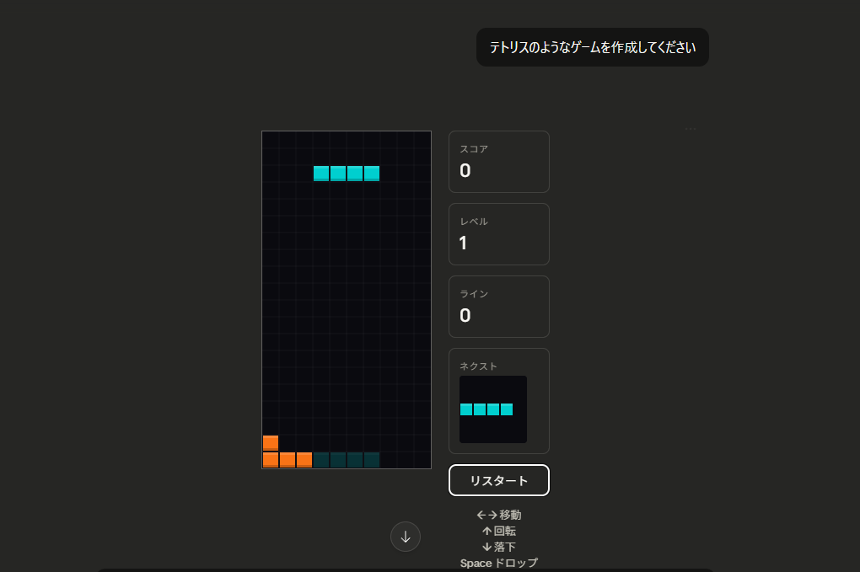The height and width of the screenshot is (572, 860).
Task: Click the level value 1
Action: pos(463,243)
